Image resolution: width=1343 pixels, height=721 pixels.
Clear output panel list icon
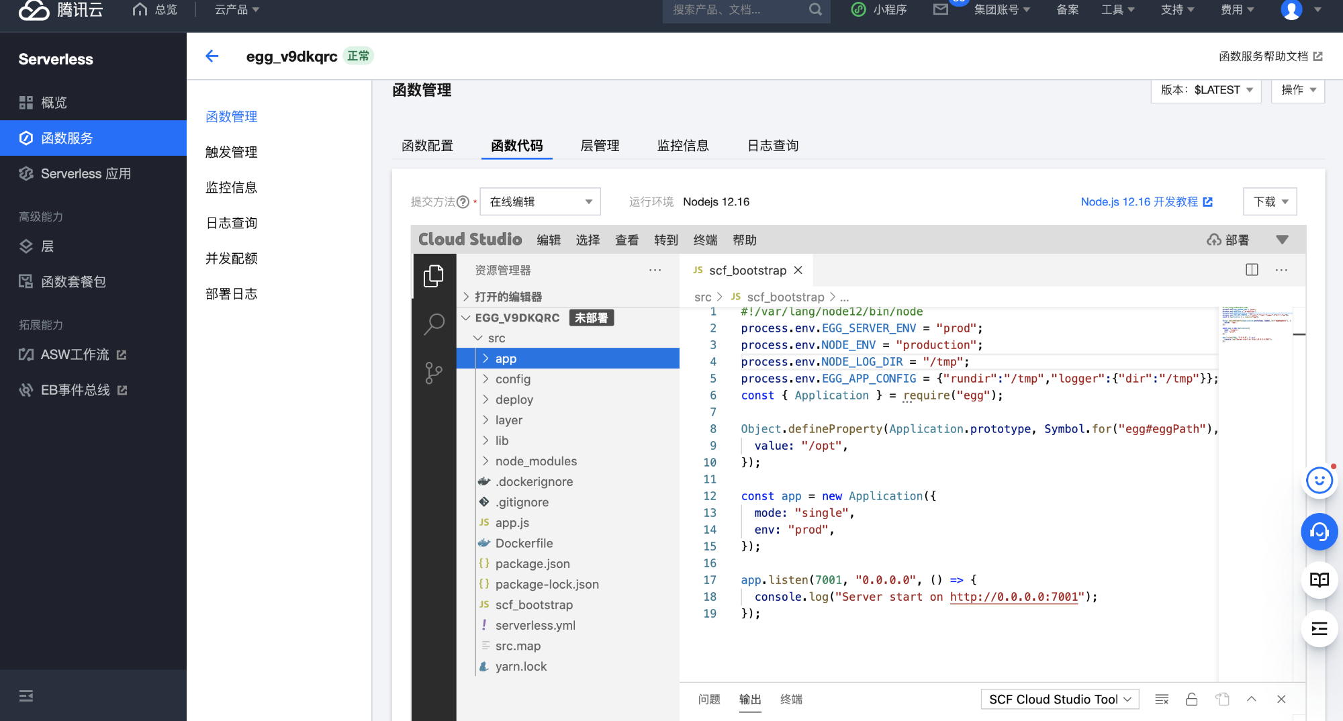(1162, 699)
